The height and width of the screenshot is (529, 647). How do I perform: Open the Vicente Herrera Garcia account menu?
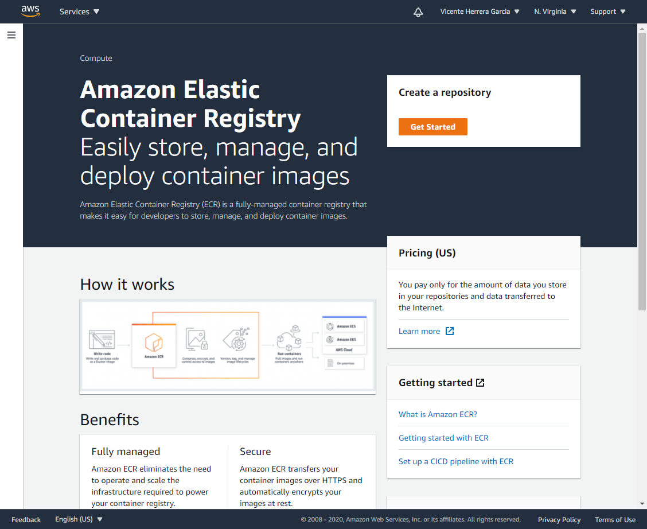(x=480, y=11)
